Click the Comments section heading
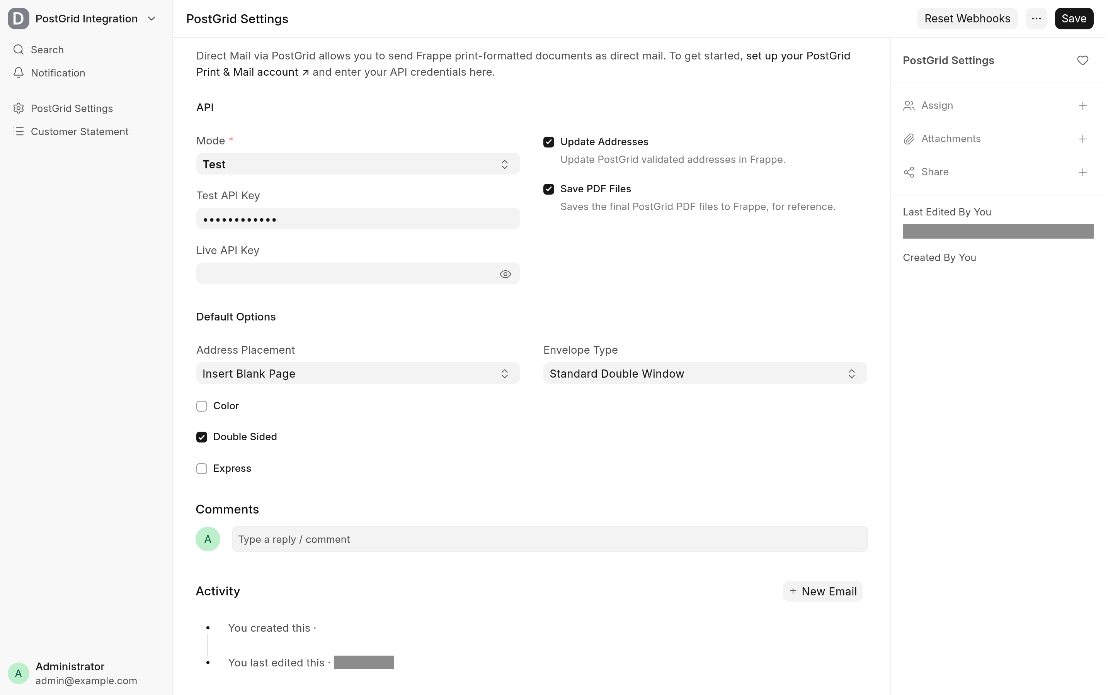Screen dimensions: 1113x695 227,509
